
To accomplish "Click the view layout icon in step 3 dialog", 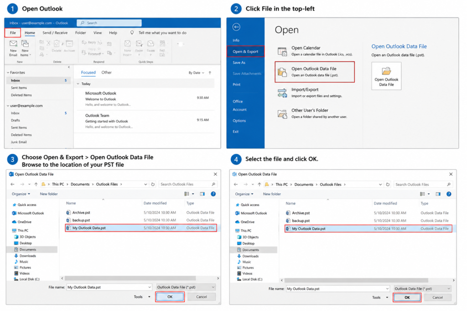I will point(187,194).
